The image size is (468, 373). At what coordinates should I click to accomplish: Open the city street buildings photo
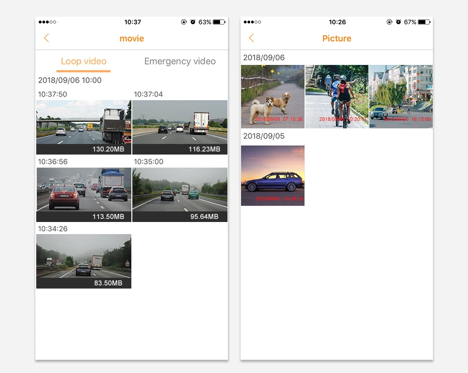click(x=401, y=97)
